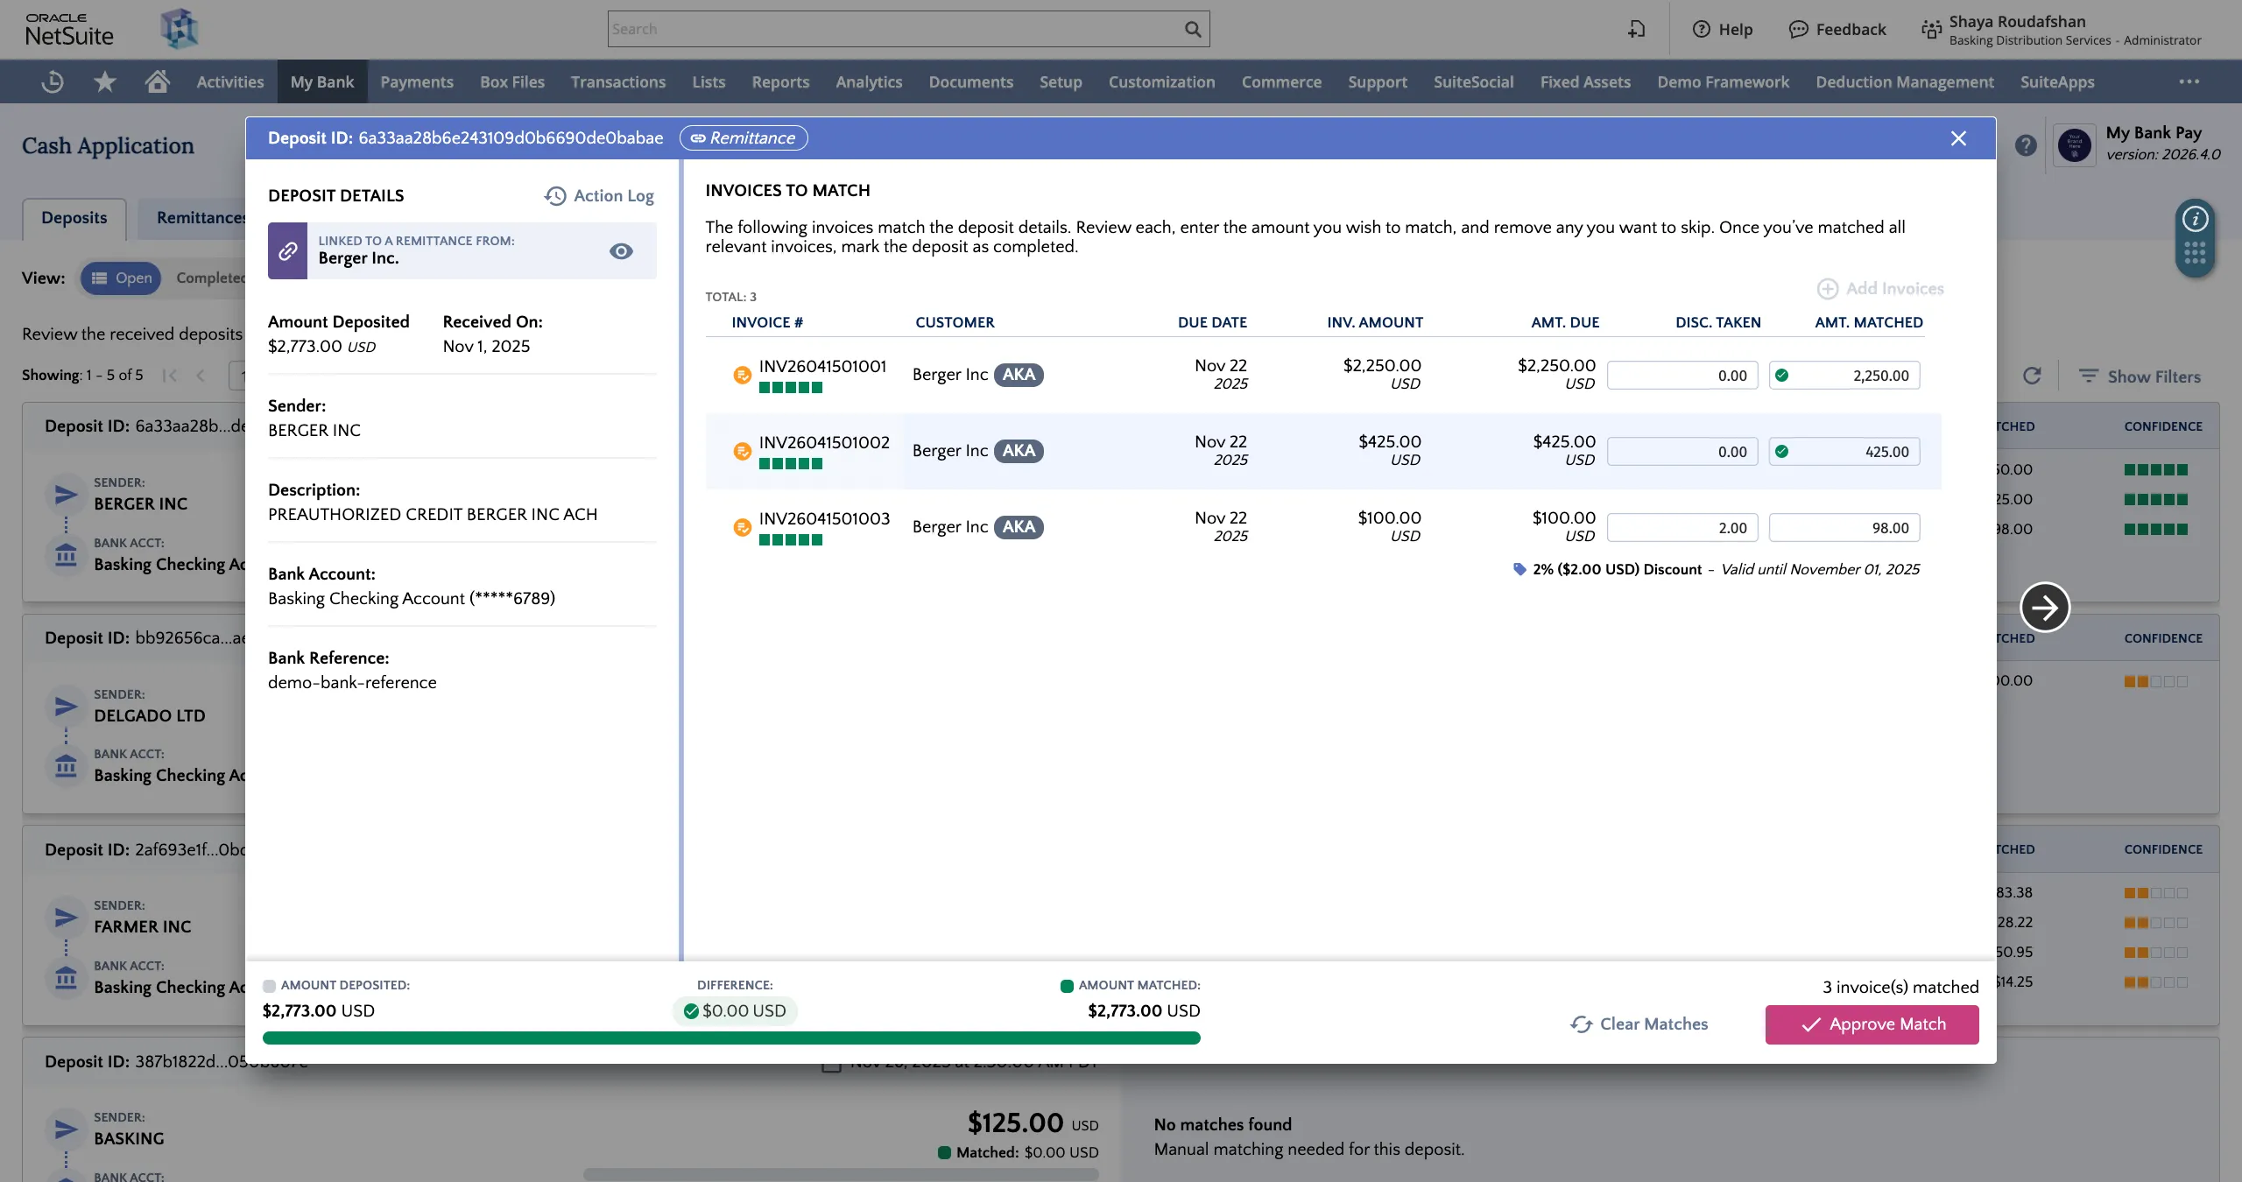Click the next deposit arrow button
Screen dimensions: 2242x1182
click(x=2045, y=607)
